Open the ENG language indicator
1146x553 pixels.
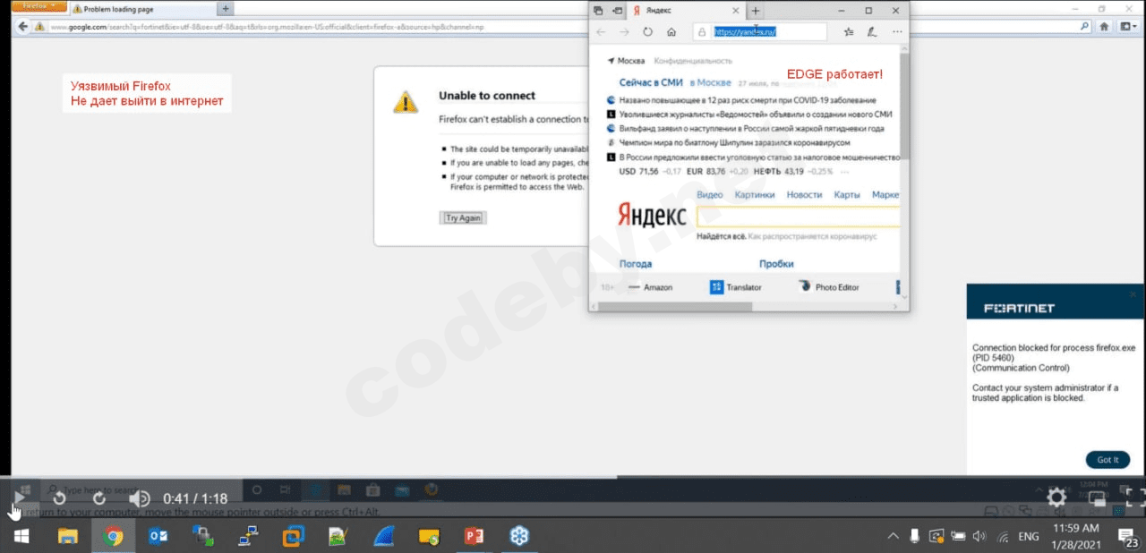click(x=1029, y=537)
